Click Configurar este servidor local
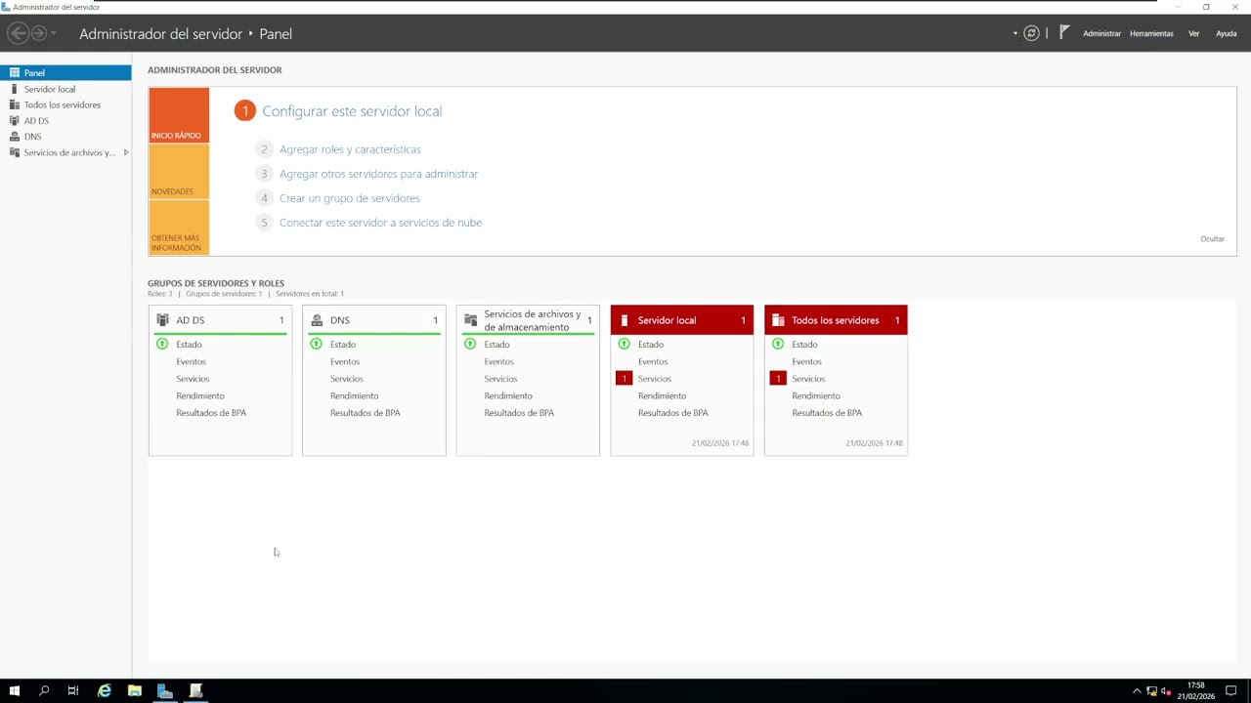This screenshot has width=1251, height=703. [x=352, y=111]
